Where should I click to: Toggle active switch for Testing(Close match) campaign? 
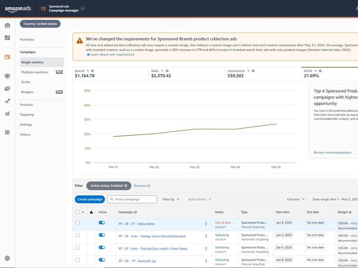[102, 247]
